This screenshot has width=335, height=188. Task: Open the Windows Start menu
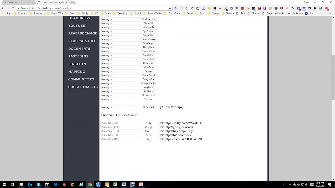4,185
